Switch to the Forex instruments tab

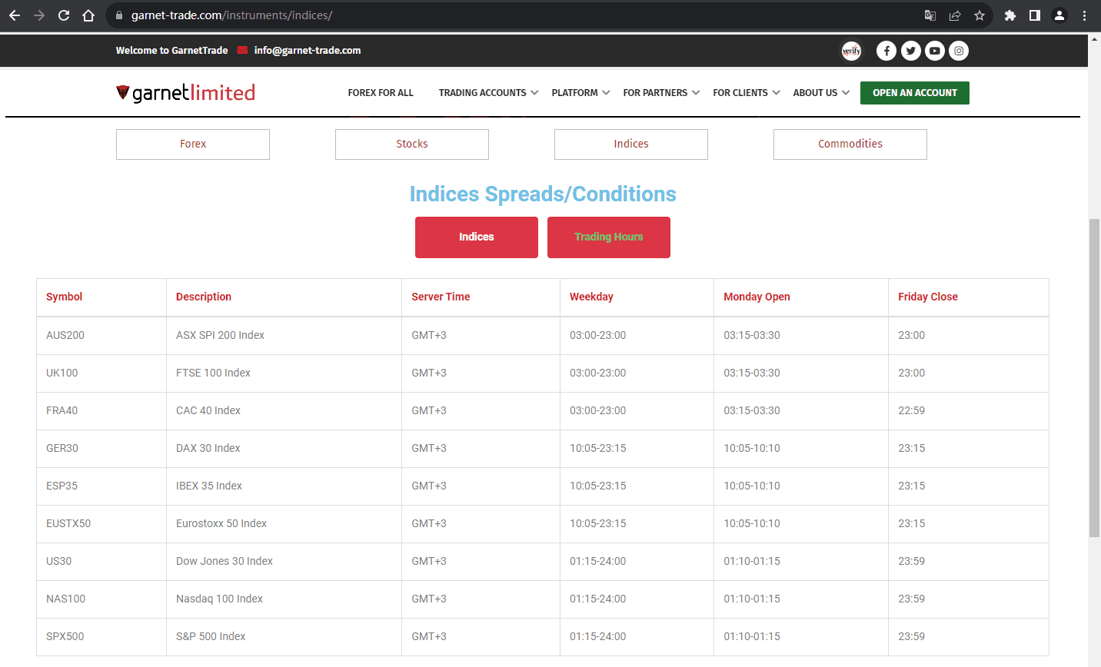pos(193,144)
